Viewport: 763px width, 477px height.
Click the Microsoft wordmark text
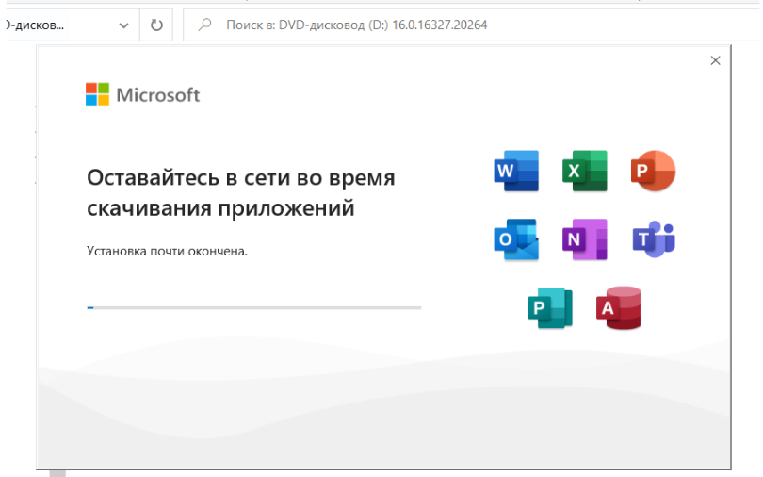(x=158, y=94)
